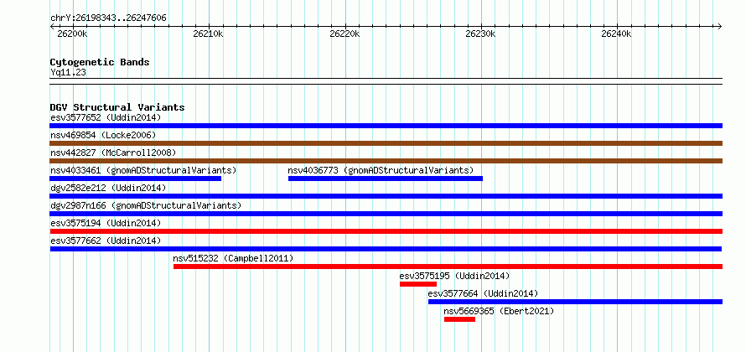Click the Cytogenetic Bands track title
The width and height of the screenshot is (746, 352).
click(x=100, y=62)
